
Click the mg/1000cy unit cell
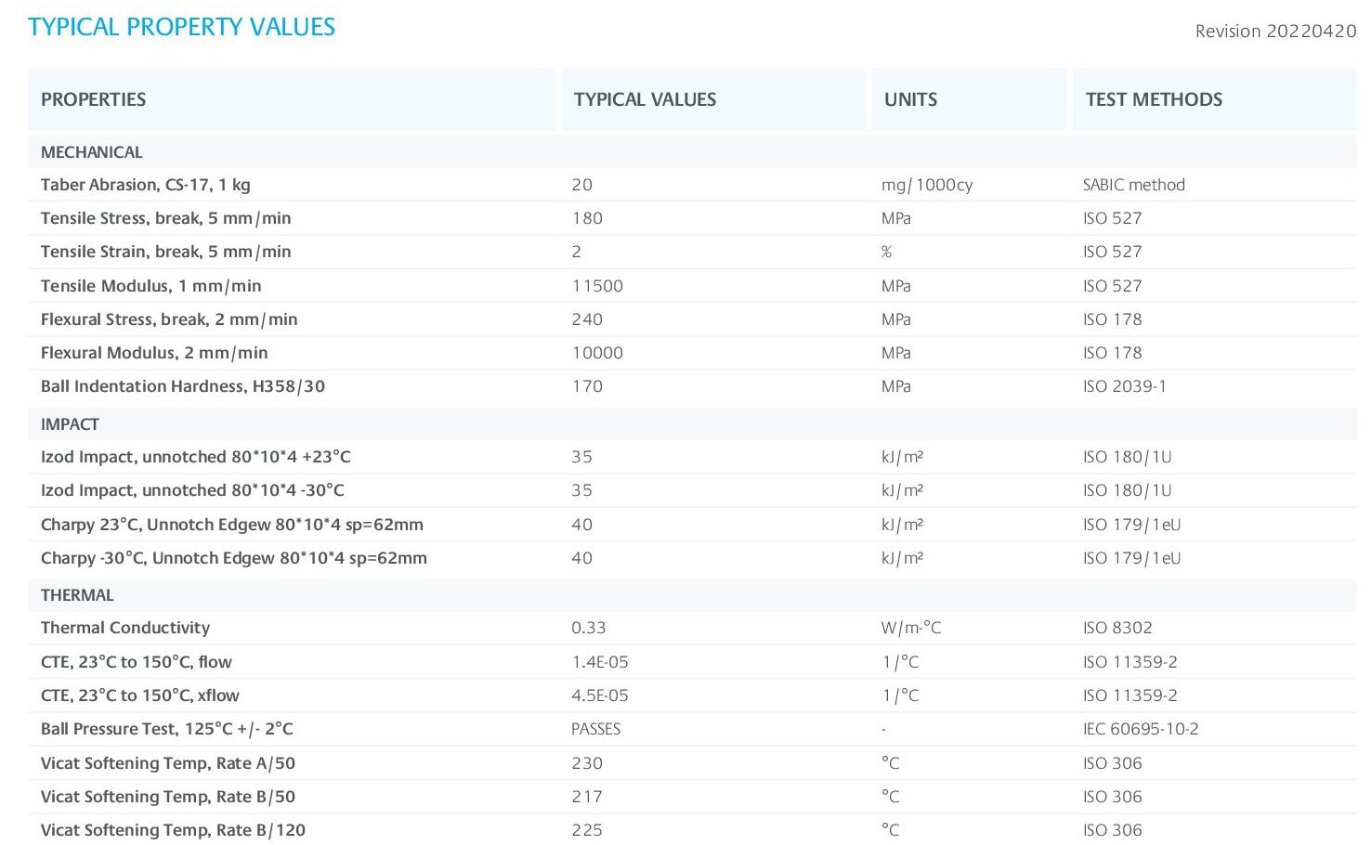(926, 185)
